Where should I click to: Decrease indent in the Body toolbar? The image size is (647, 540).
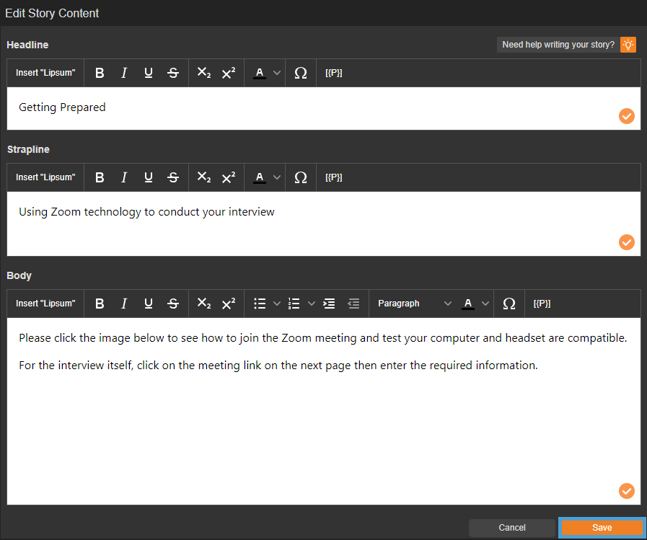click(x=353, y=304)
